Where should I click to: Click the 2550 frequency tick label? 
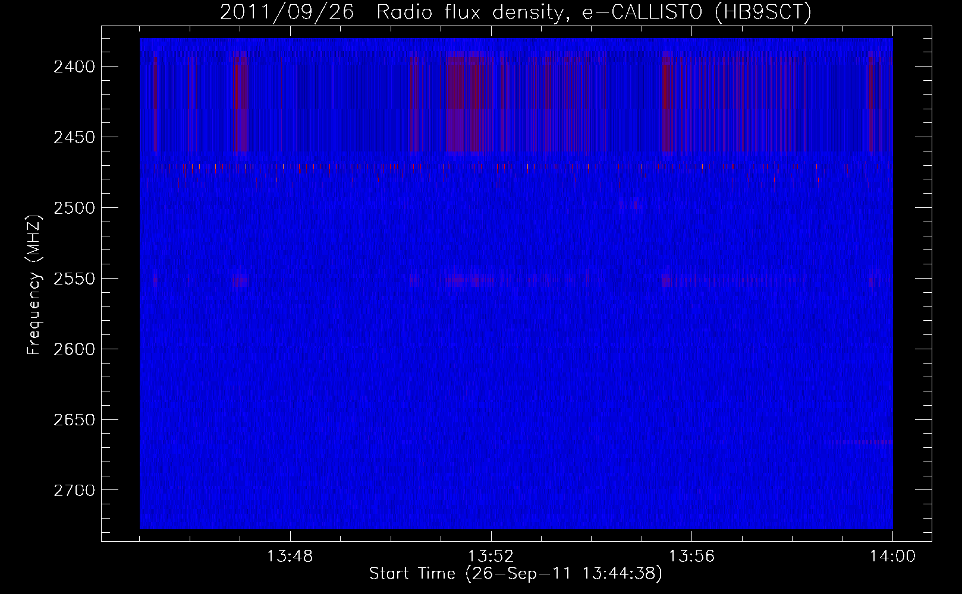point(74,279)
